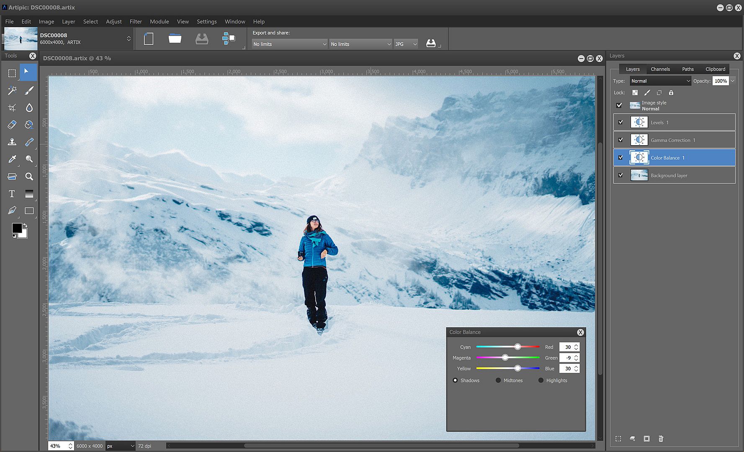The height and width of the screenshot is (452, 744).
Task: Delete layer using trash icon
Action: click(x=661, y=439)
